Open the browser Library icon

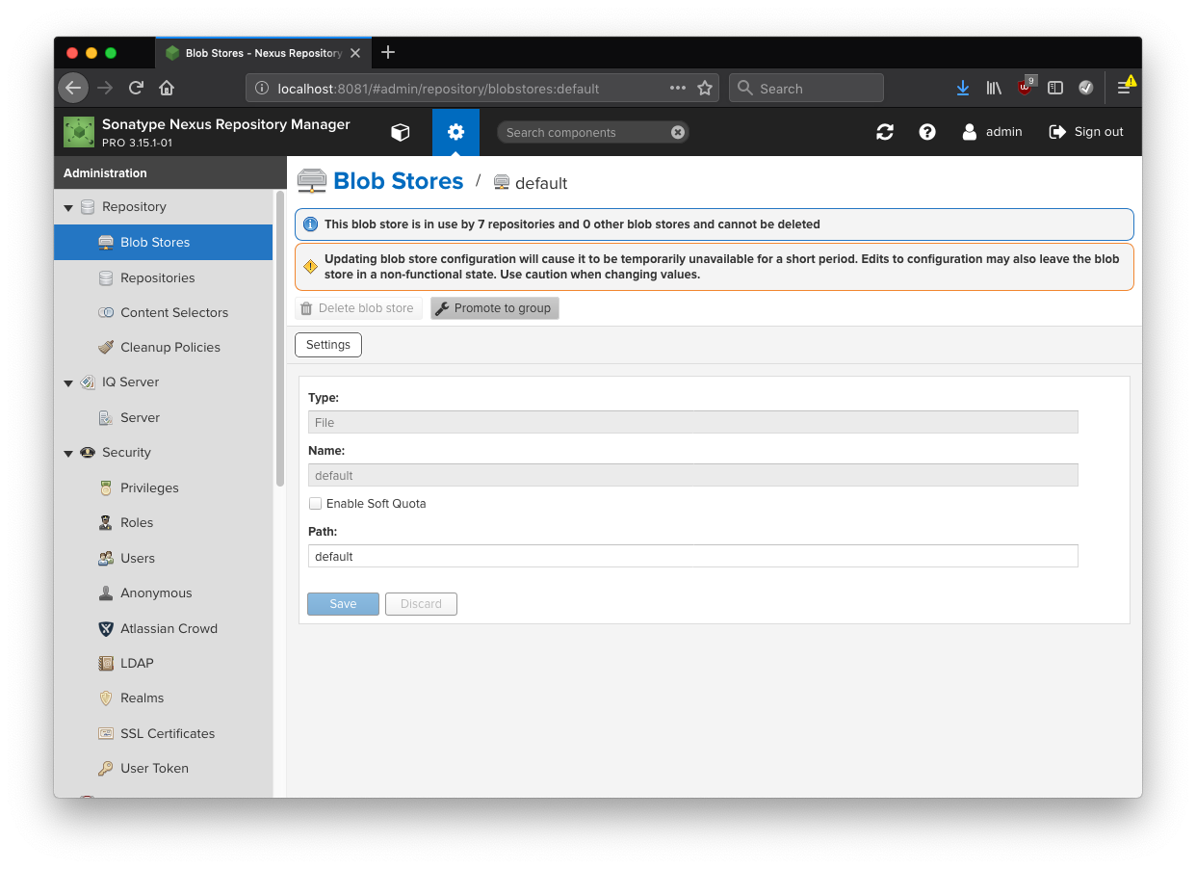click(994, 88)
